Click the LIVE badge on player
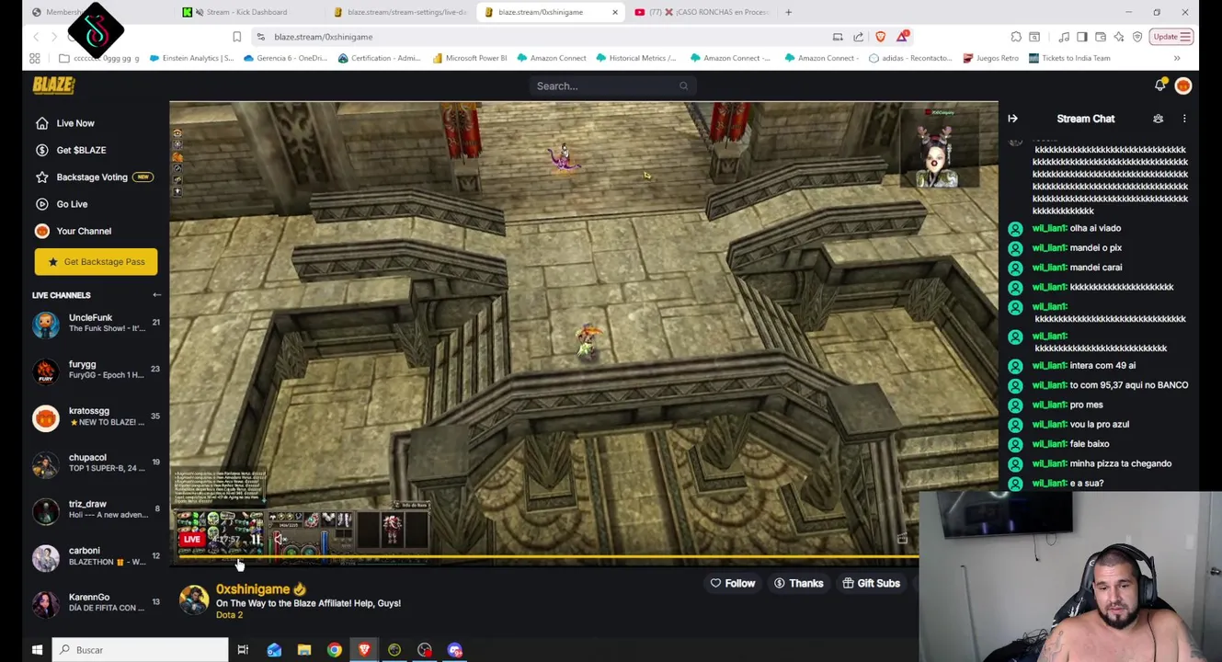The width and height of the screenshot is (1222, 662). (192, 540)
